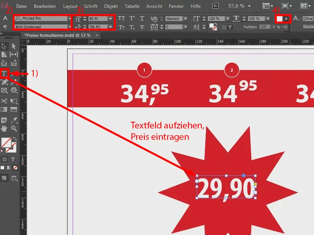314x235 pixels.
Task: Select the Eyedropper tool
Action: [14, 120]
